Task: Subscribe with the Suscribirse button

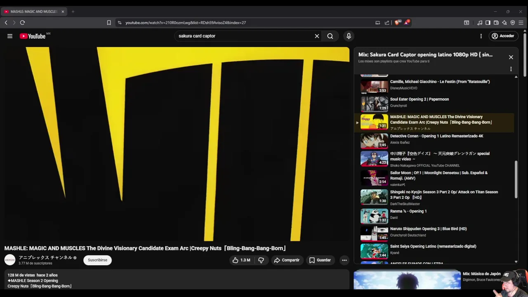Action: (x=97, y=260)
